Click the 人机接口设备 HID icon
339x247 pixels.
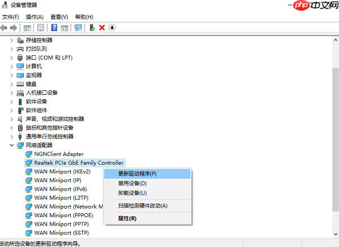click(x=20, y=93)
